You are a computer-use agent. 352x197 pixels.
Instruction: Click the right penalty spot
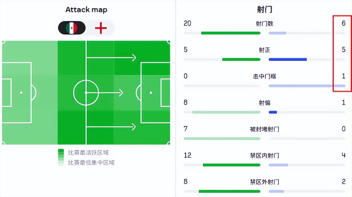(x=151, y=93)
